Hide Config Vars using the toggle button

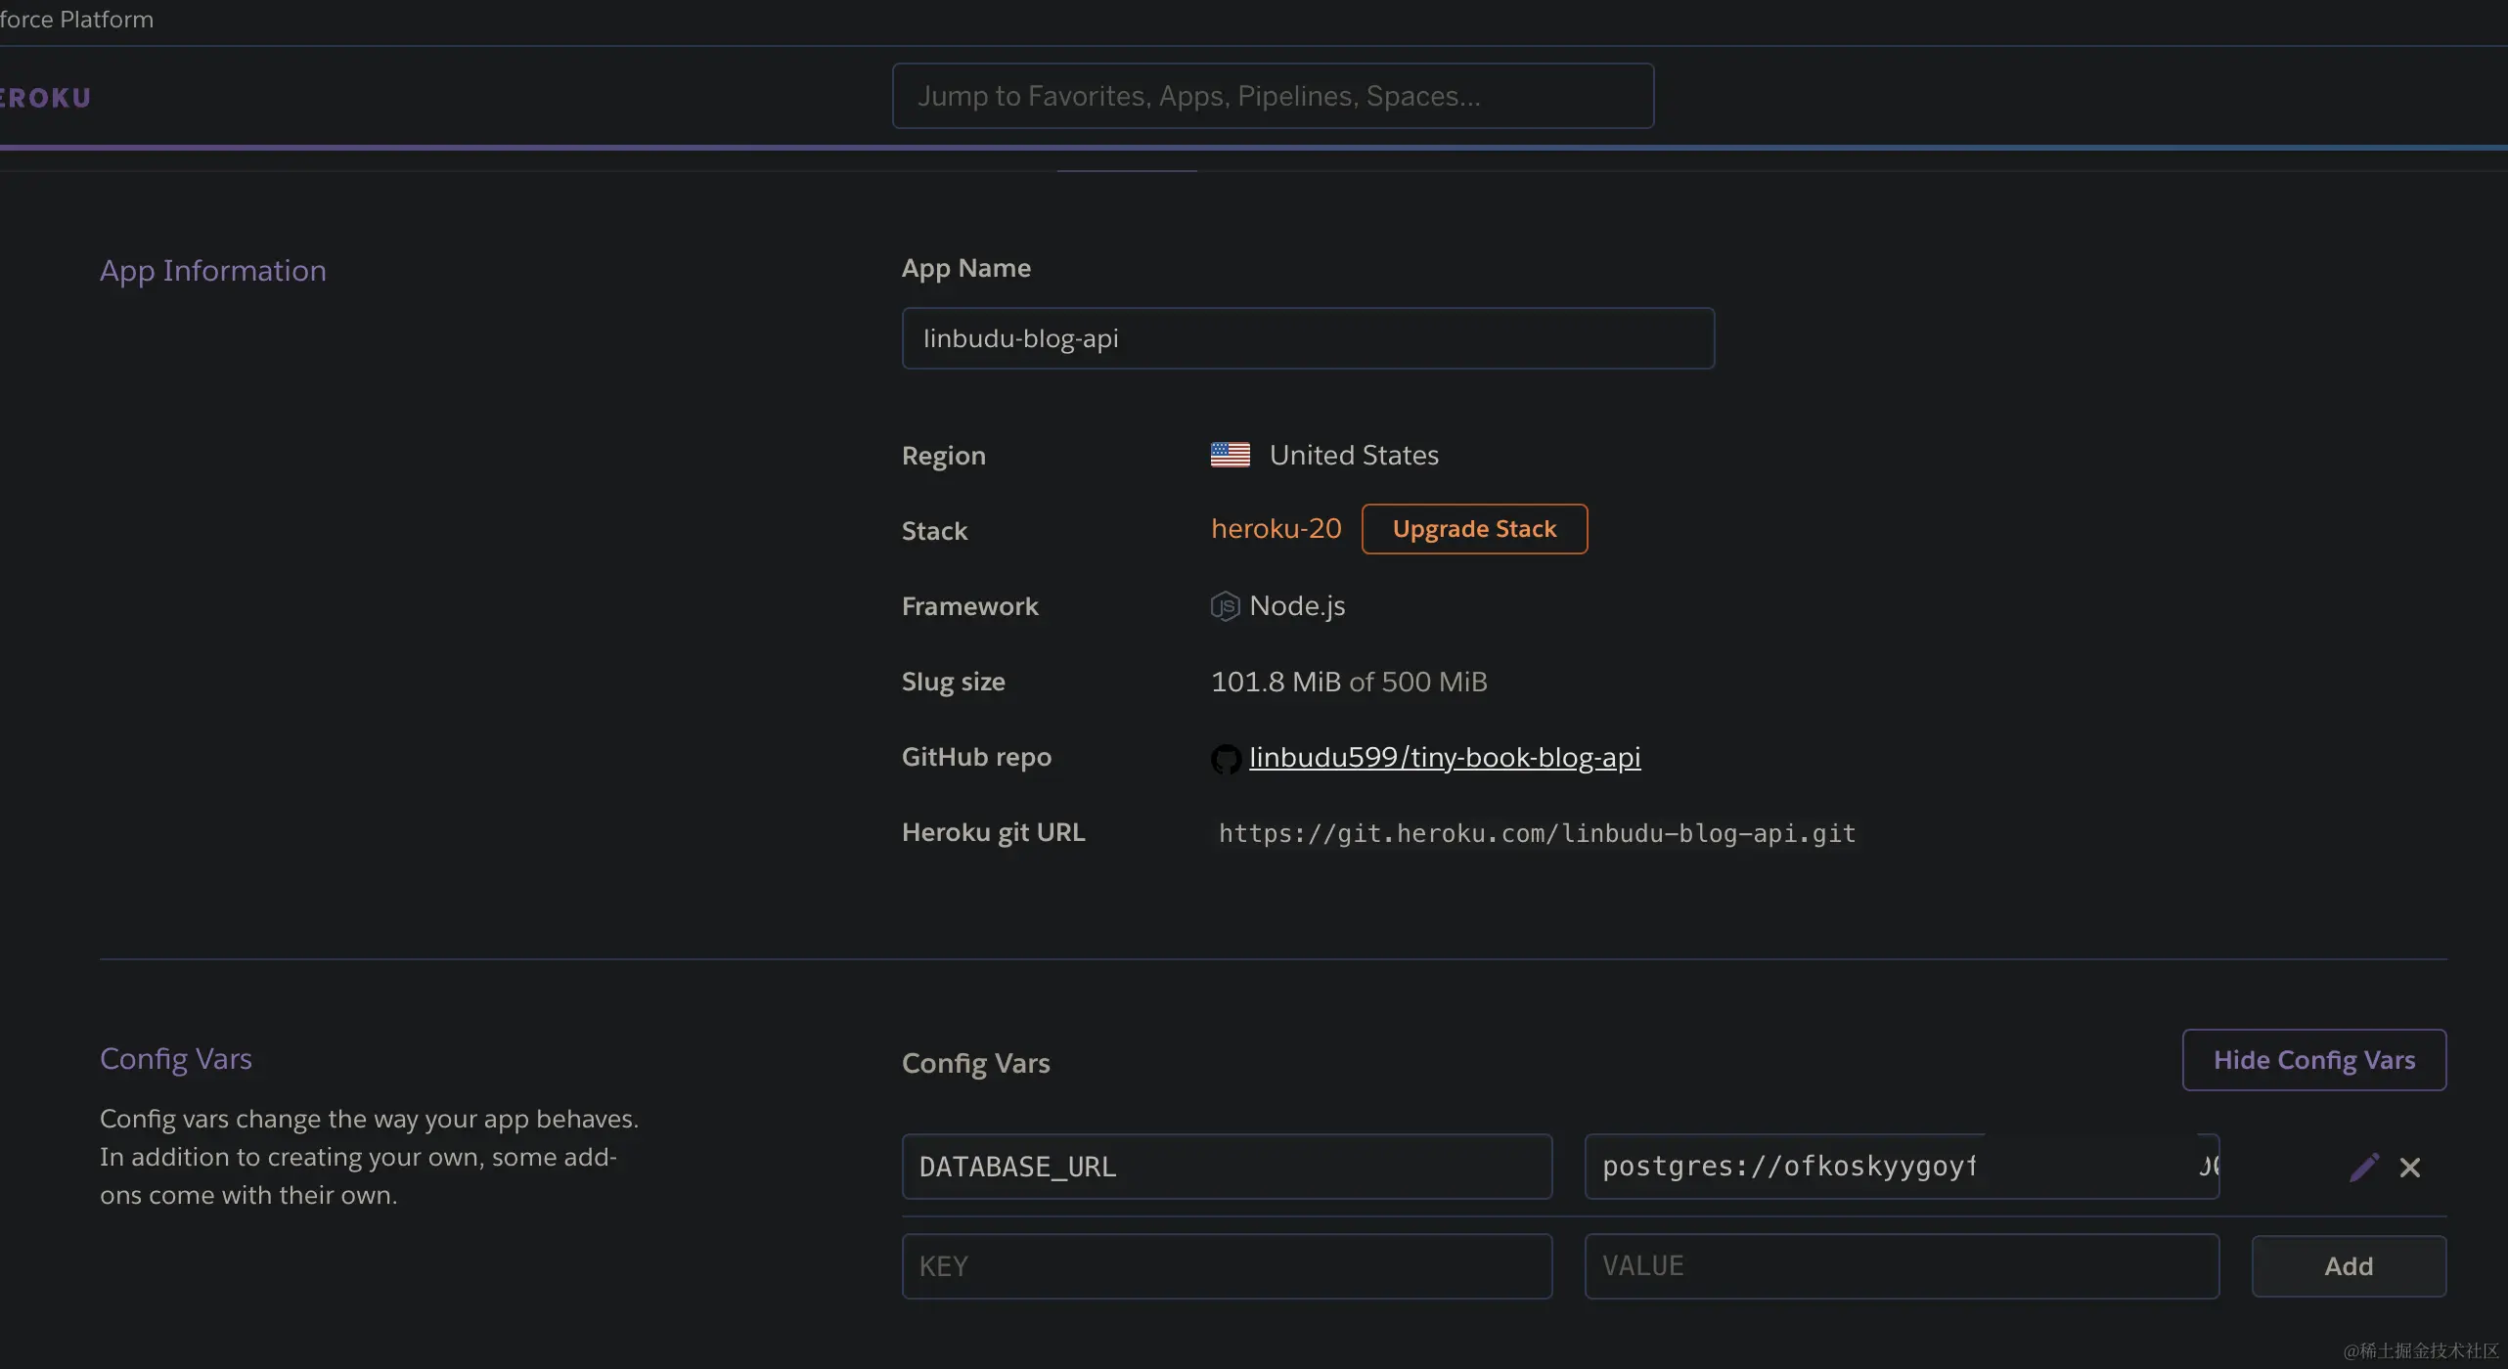[x=2313, y=1060]
